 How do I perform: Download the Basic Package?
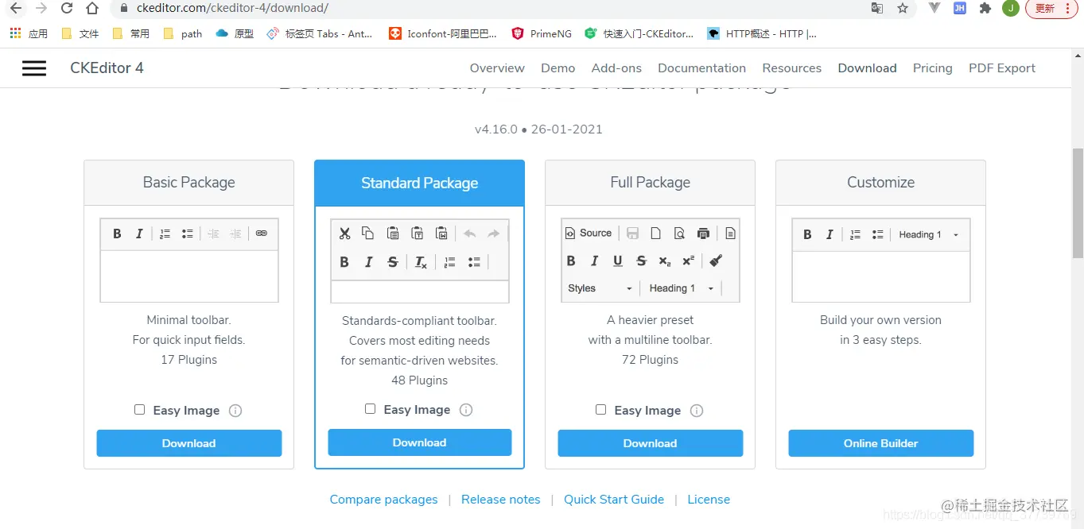[189, 443]
